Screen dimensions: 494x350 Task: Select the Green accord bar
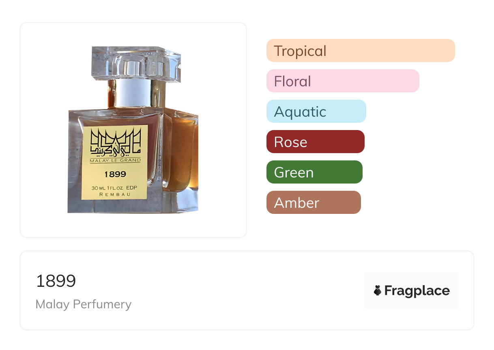(314, 172)
